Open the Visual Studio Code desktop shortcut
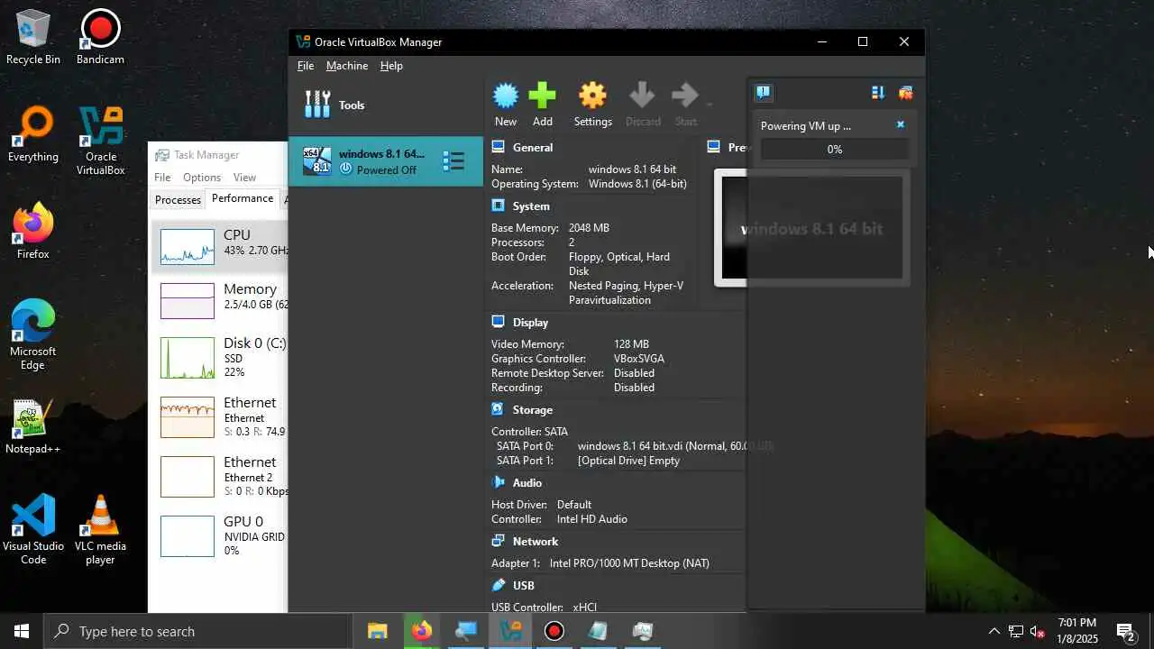1154x649 pixels. pyautogui.click(x=33, y=530)
